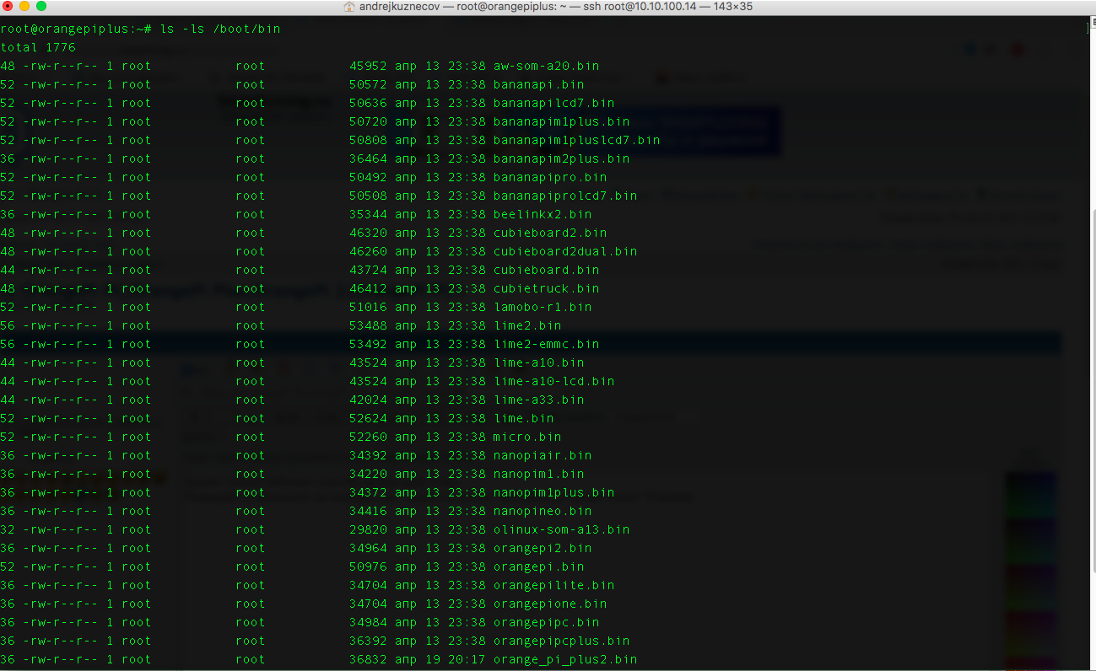The image size is (1096, 671).
Task: Click the file size 52260
Action: point(368,437)
